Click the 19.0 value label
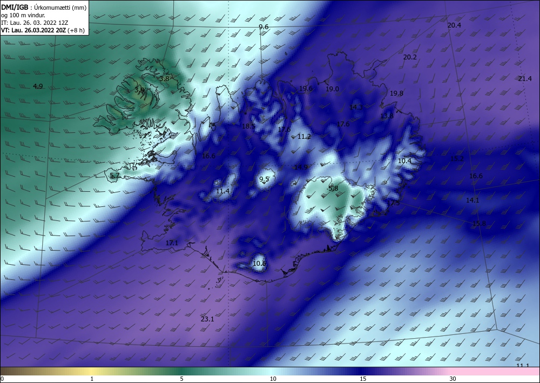540x383 pixels. tap(332, 89)
